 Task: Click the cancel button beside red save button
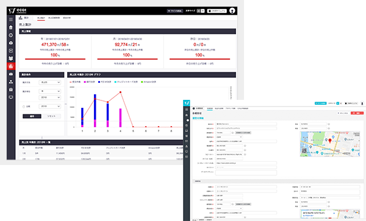click(343, 113)
